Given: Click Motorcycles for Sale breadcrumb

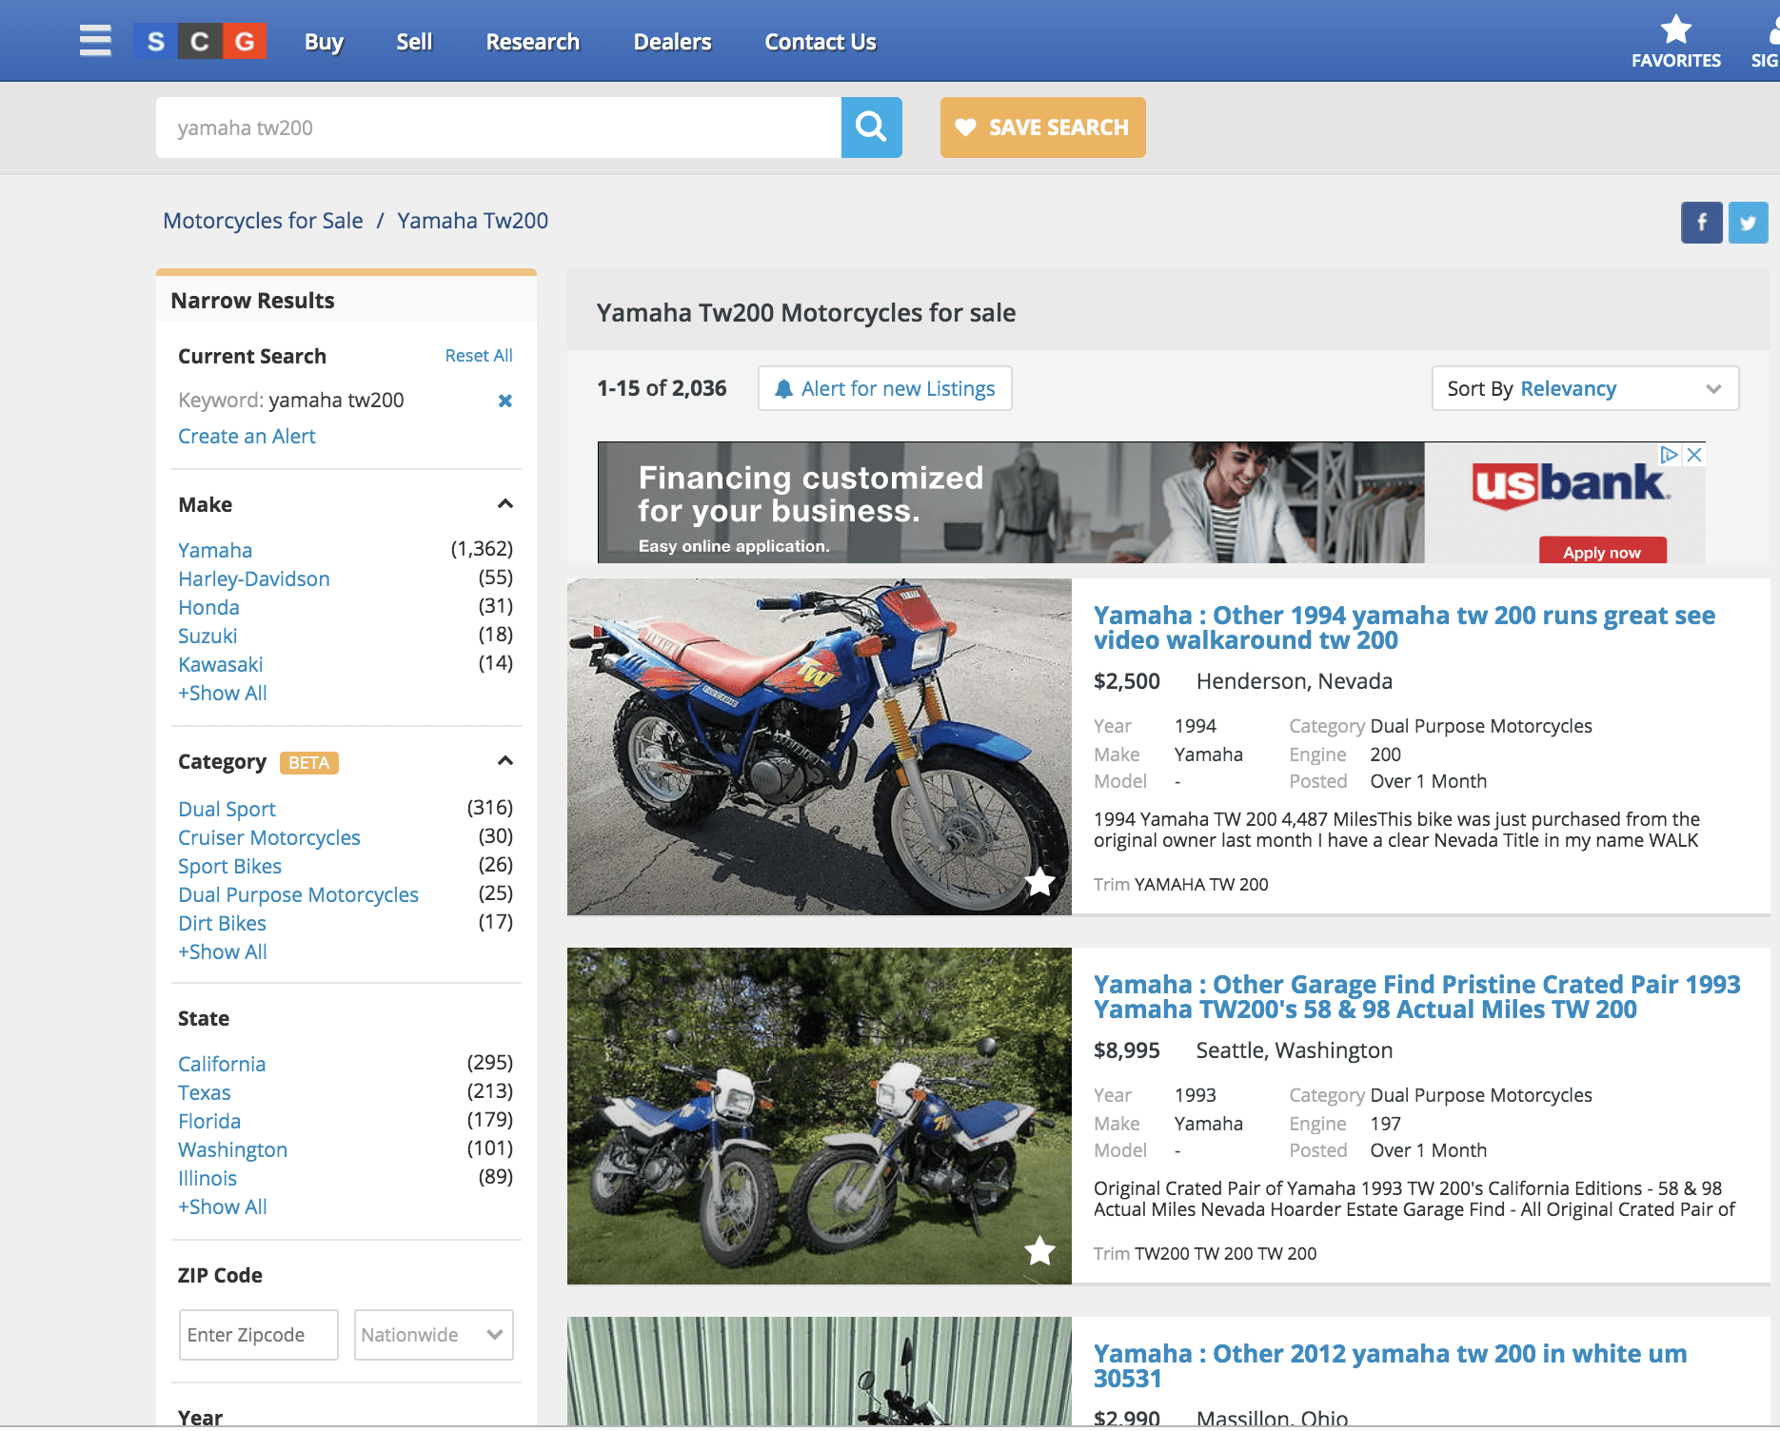Looking at the screenshot, I should coord(263,221).
